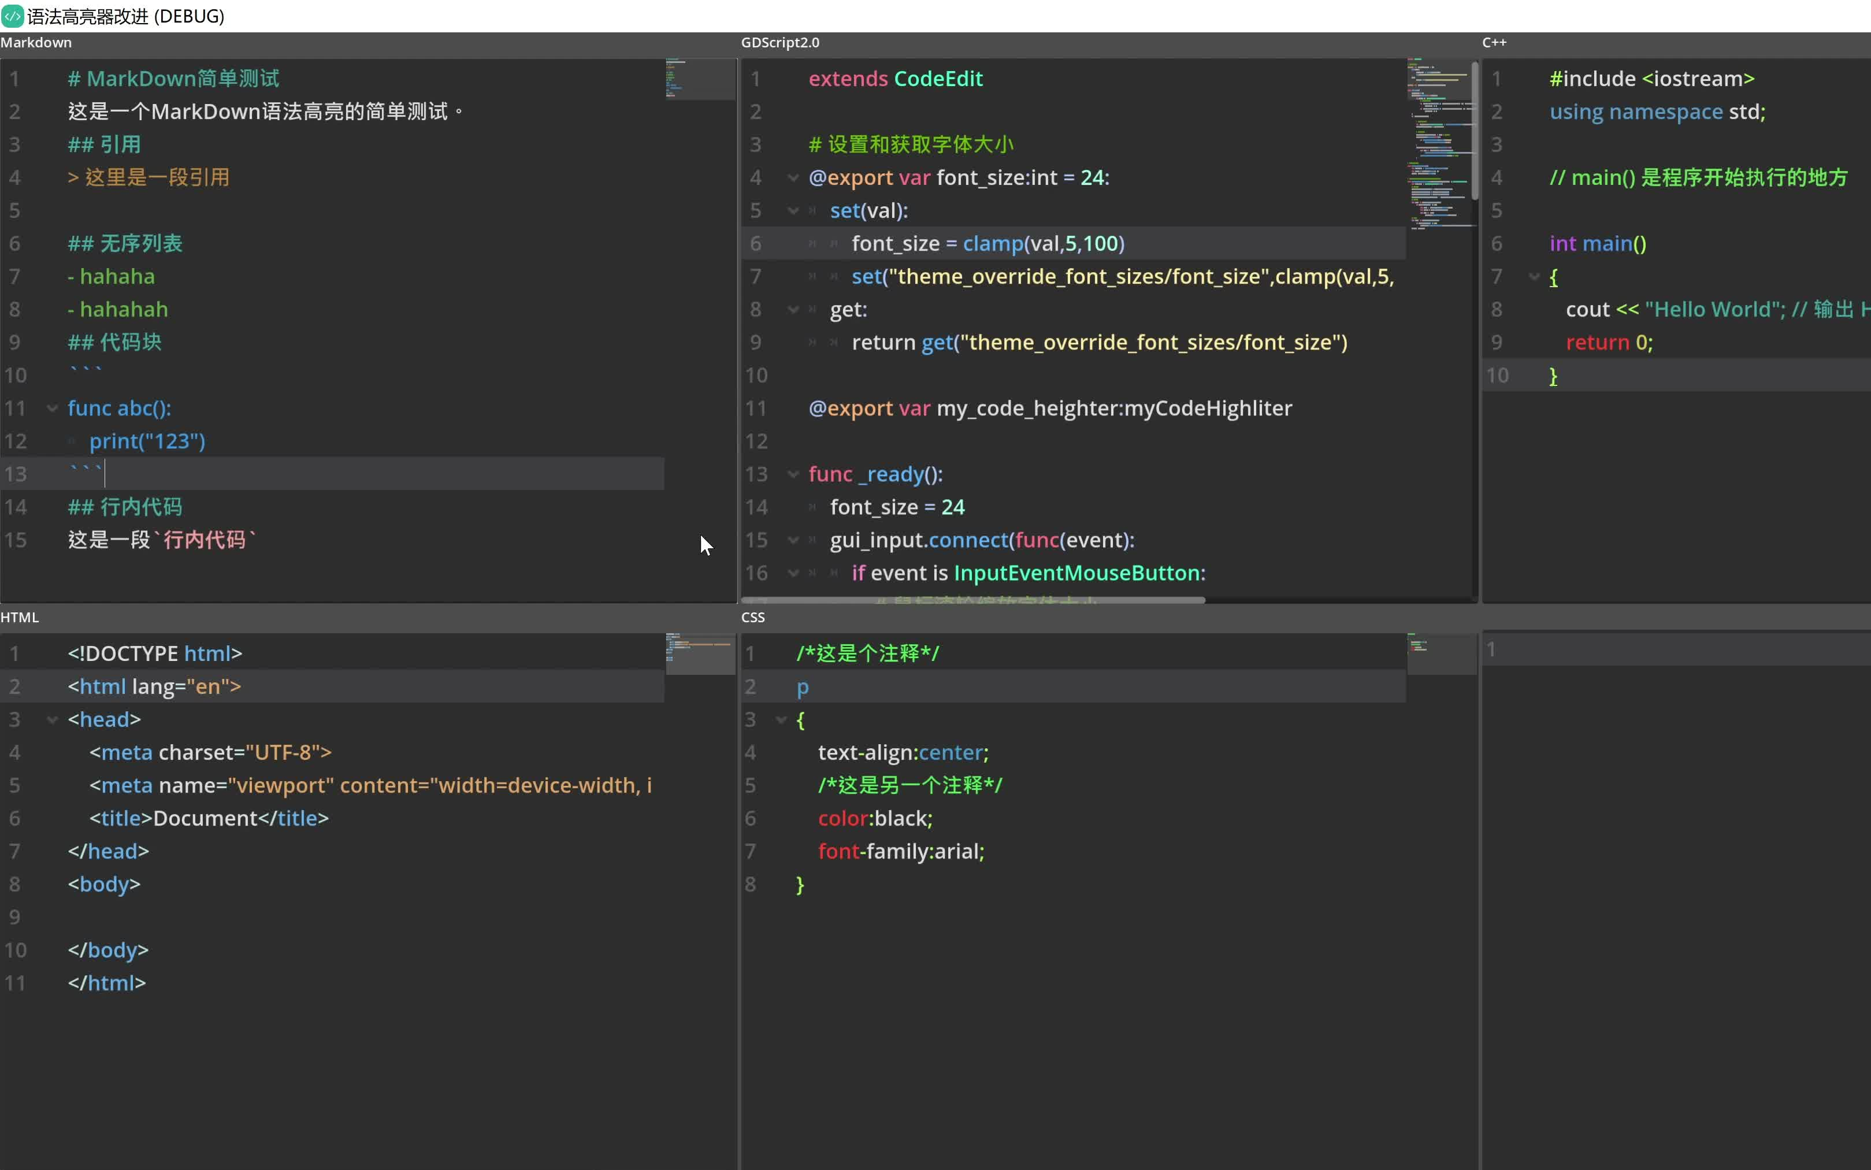
Task: Click the inline code '行内代码' on line 15
Action: pyautogui.click(x=205, y=540)
